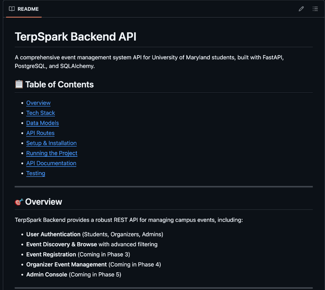Click '(Coming in Phase 5)' text
This screenshot has height=290, width=325.
[95, 274]
